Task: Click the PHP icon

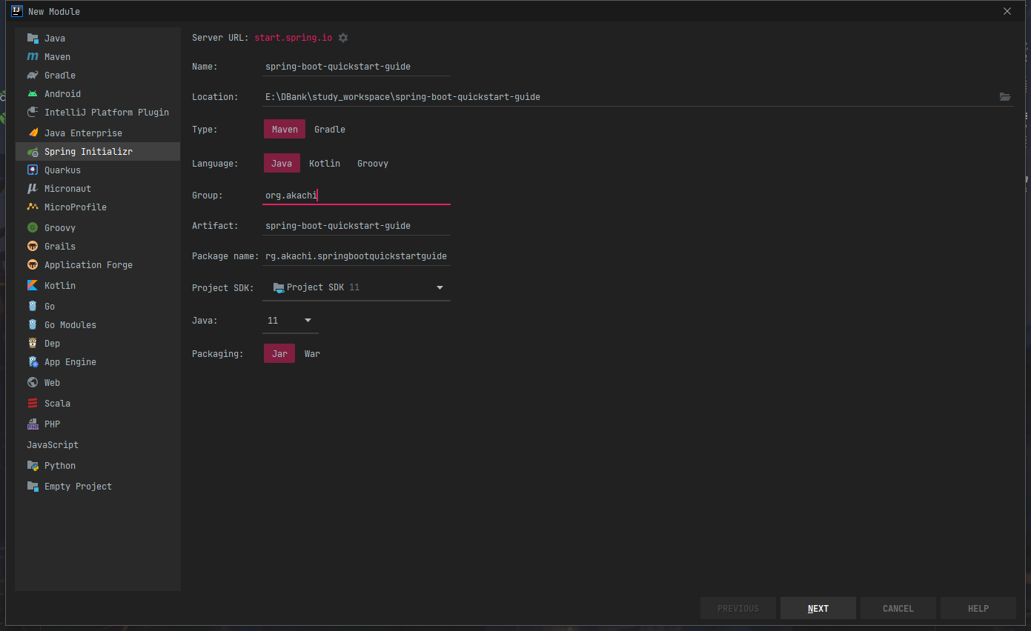Action: [33, 424]
